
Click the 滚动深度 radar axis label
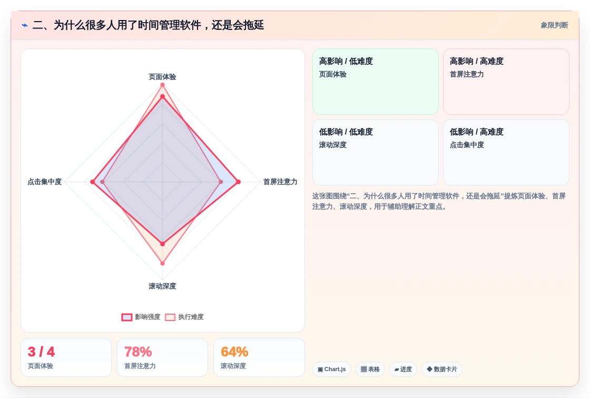tap(163, 286)
